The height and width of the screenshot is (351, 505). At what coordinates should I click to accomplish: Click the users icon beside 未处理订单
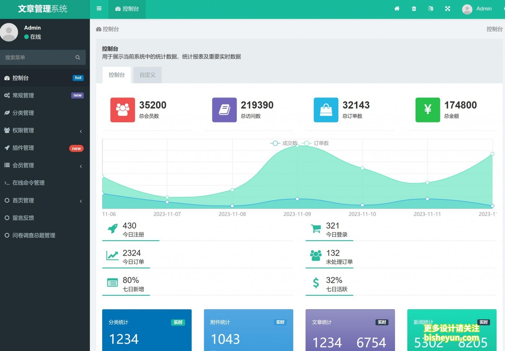[316, 256]
